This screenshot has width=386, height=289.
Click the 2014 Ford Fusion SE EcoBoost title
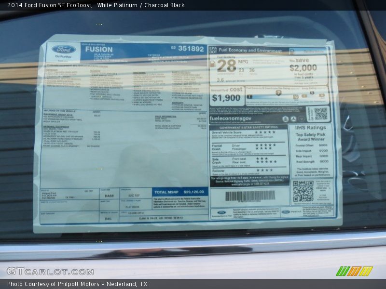click(50, 5)
